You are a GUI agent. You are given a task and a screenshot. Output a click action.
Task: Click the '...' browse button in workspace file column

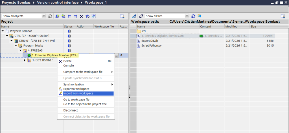[117, 55]
